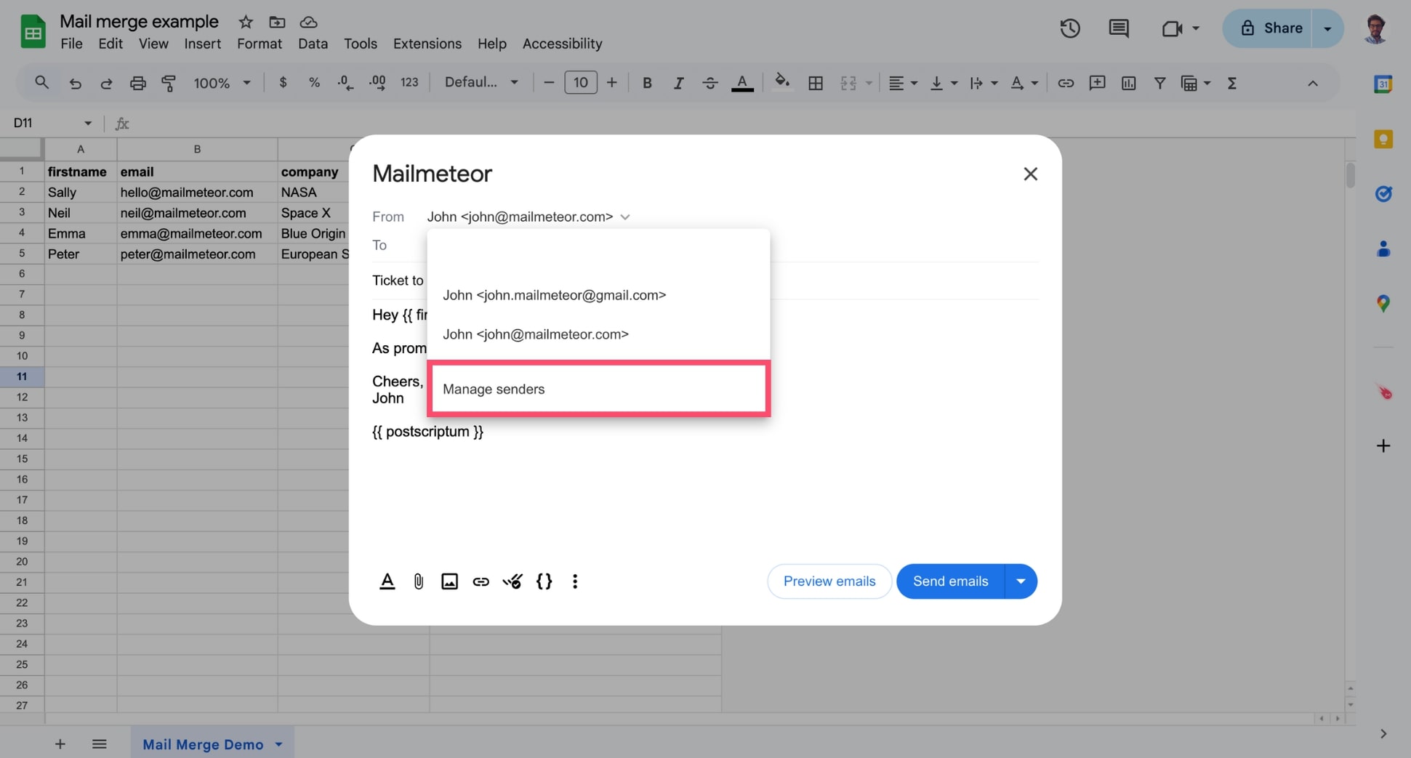1411x758 pixels.
Task: Open the Format menu
Action: point(259,44)
